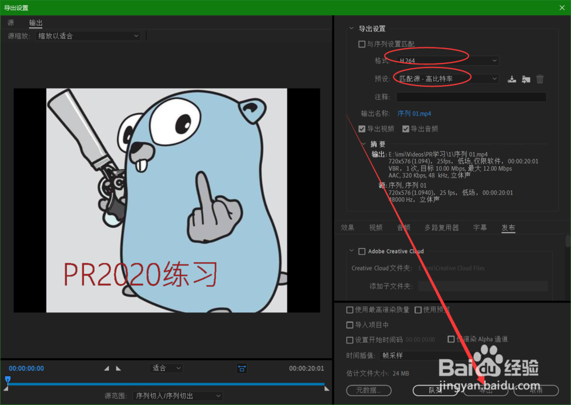
Task: Check 导入项目中 option
Action: click(x=349, y=325)
